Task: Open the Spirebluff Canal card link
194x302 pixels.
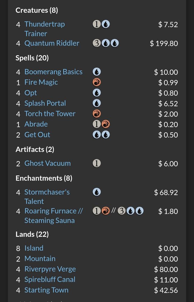Action: tap(50, 279)
